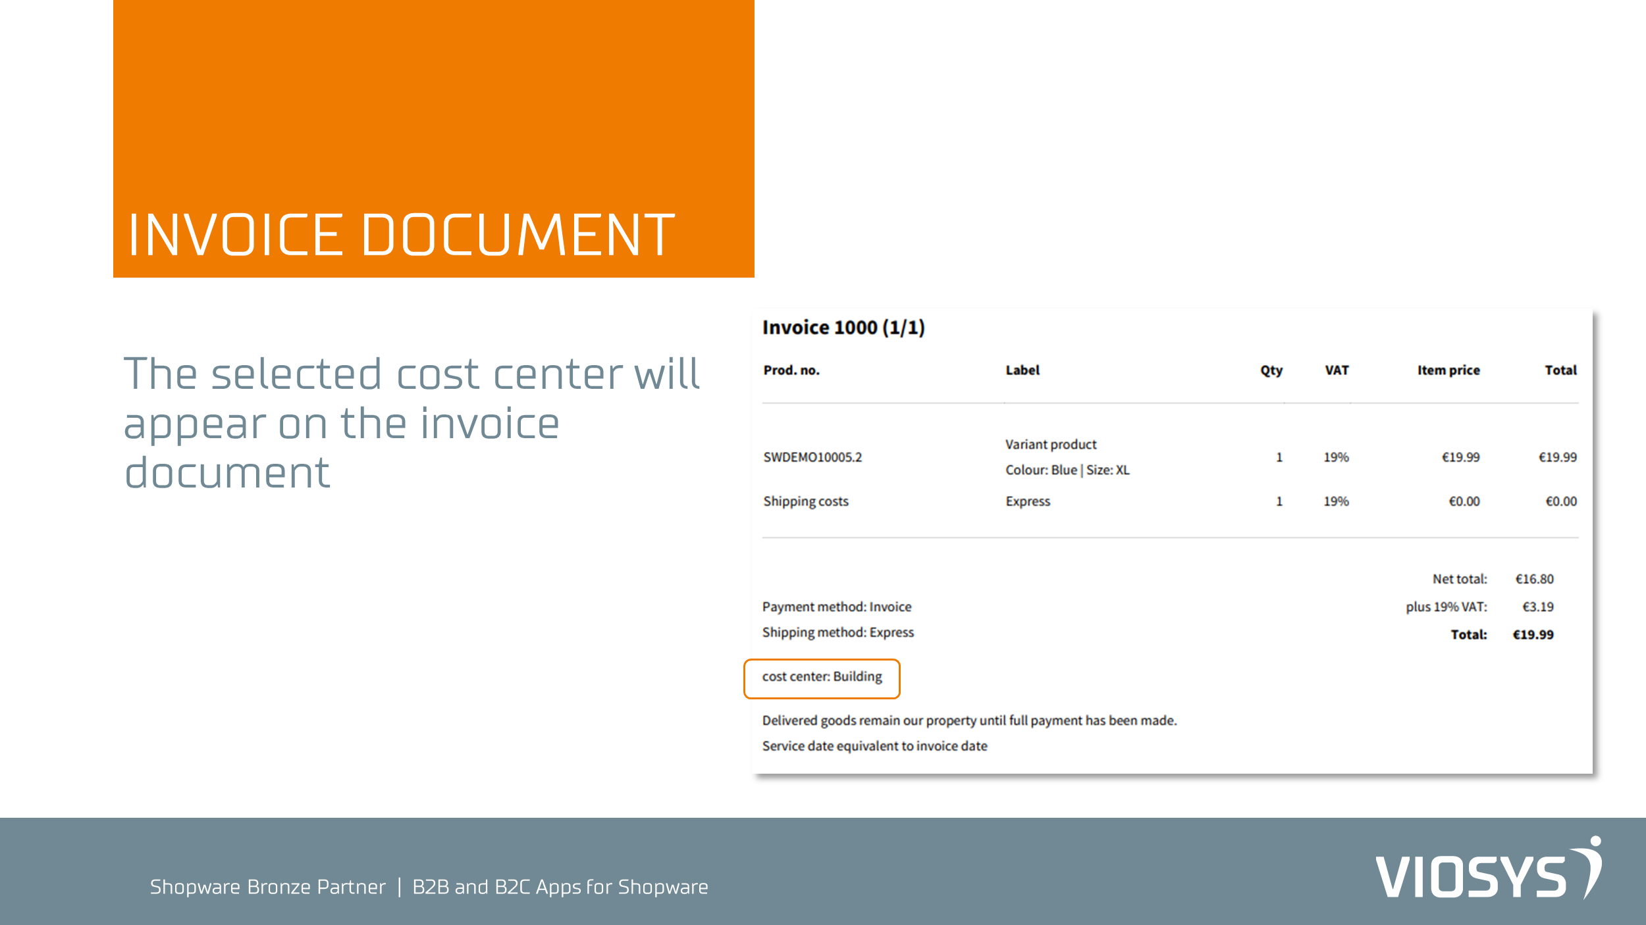Click the 'Qty' column header
The height and width of the screenshot is (925, 1646).
tap(1271, 370)
